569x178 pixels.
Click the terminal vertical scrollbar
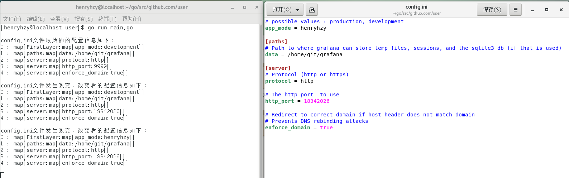click(261, 101)
